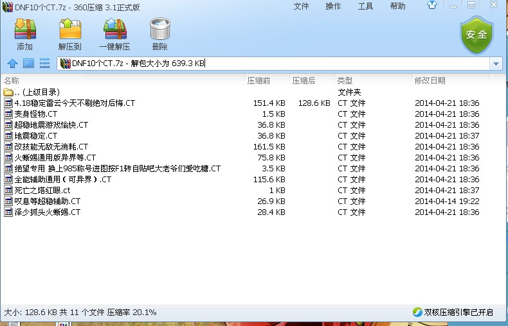Screen dimensions: 508x326
Task: Switch to list detail view
Action: click(44, 63)
